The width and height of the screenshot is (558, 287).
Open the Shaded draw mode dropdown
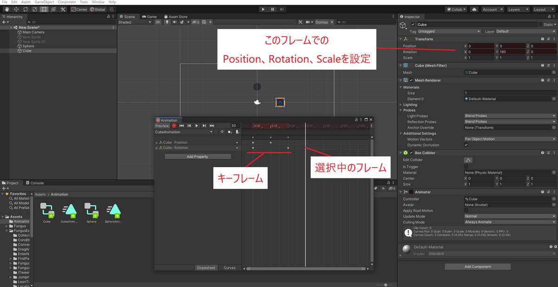point(135,22)
